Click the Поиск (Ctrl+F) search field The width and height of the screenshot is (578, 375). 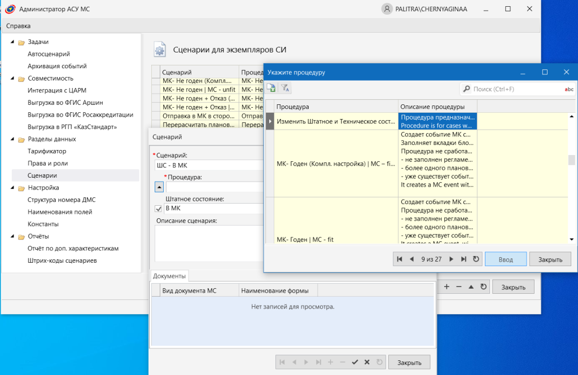pyautogui.click(x=517, y=89)
